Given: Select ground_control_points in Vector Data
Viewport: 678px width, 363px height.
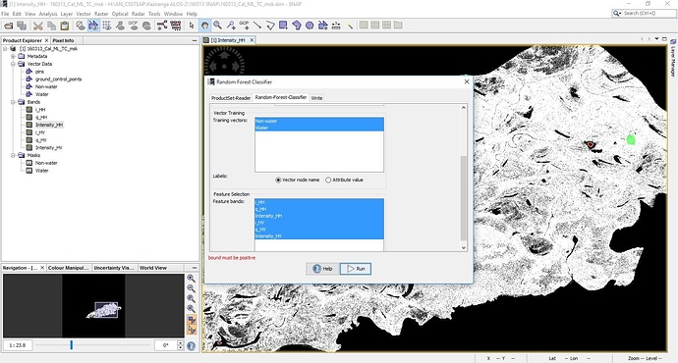Looking at the screenshot, I should coord(58,79).
